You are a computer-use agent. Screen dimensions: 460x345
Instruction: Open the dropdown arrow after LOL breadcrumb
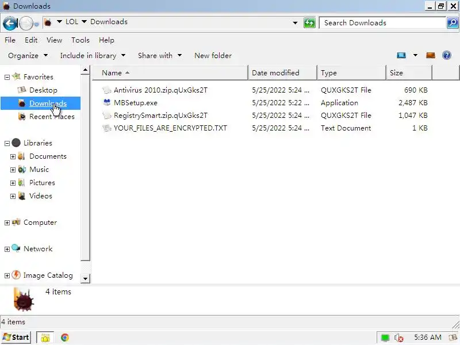pyautogui.click(x=84, y=22)
